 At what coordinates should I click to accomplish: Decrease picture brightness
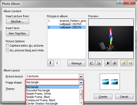pos(130,63)
